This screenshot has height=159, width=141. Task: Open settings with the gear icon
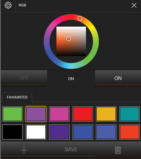[8, 5]
